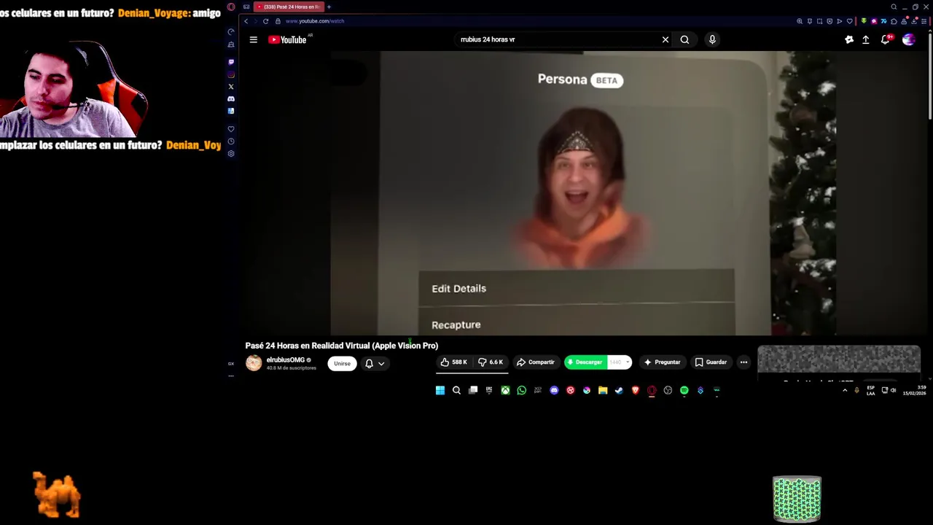Open Windows taskbar search
The width and height of the screenshot is (933, 525).
456,390
